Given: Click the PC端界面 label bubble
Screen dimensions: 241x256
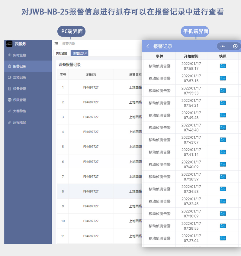Looking at the screenshot, I should coord(72,31).
